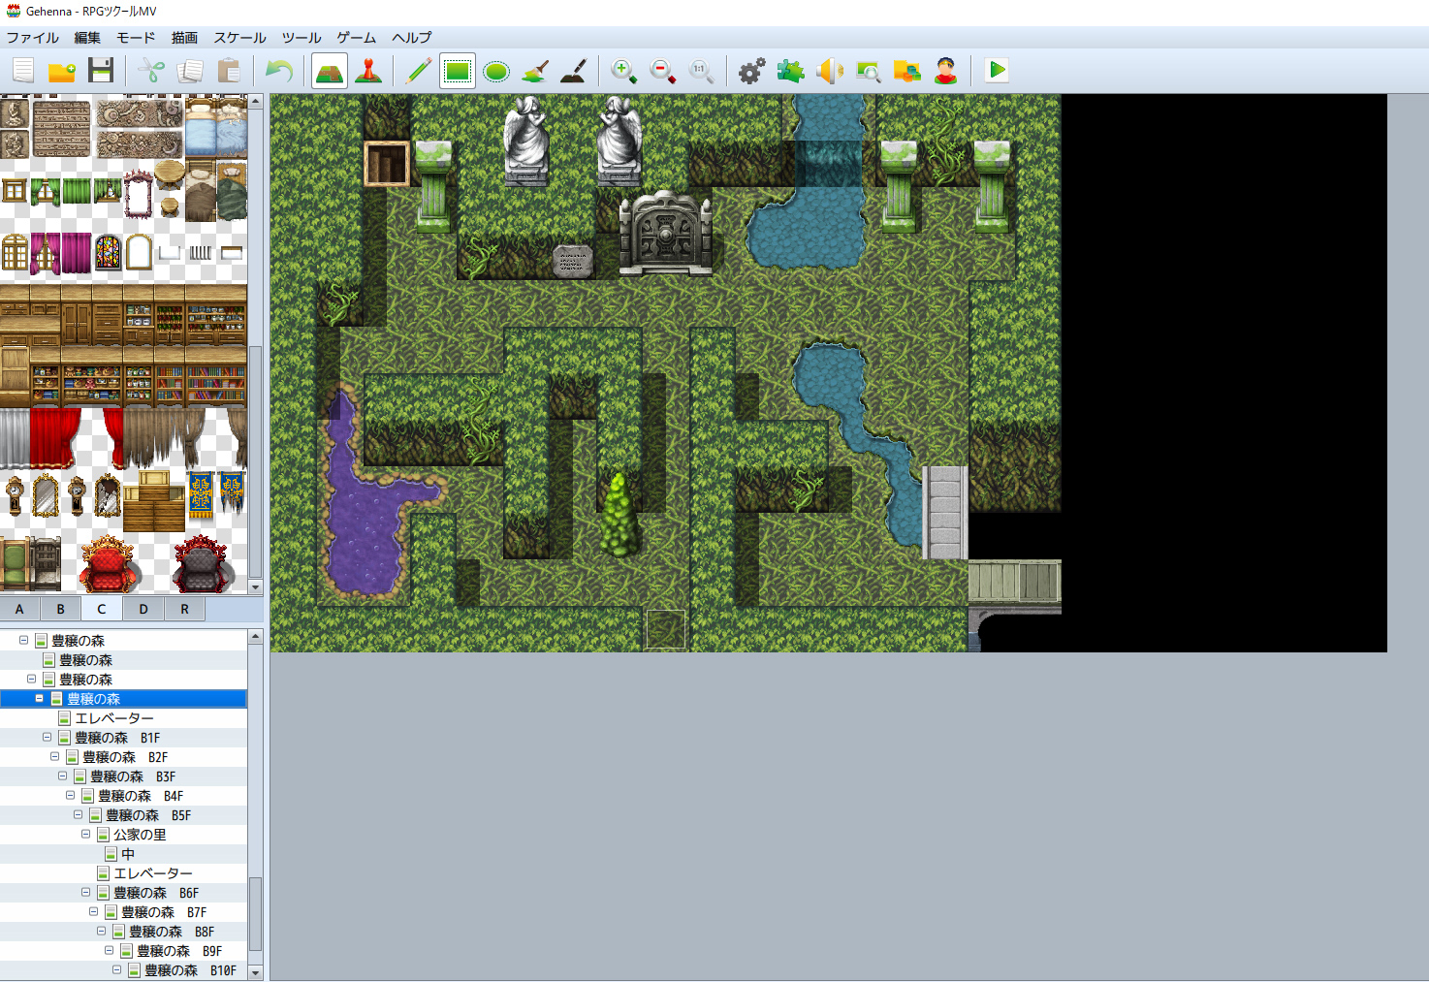The width and height of the screenshot is (1429, 982).
Task: Create a new project from the toolbar
Action: pyautogui.click(x=23, y=71)
